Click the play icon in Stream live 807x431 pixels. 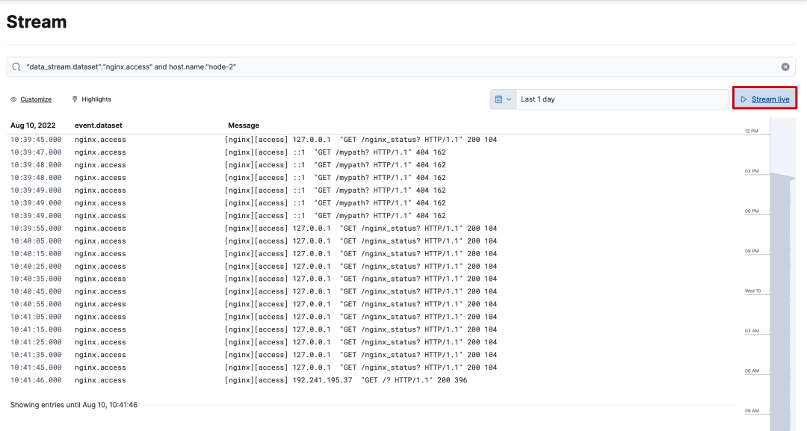click(x=743, y=99)
